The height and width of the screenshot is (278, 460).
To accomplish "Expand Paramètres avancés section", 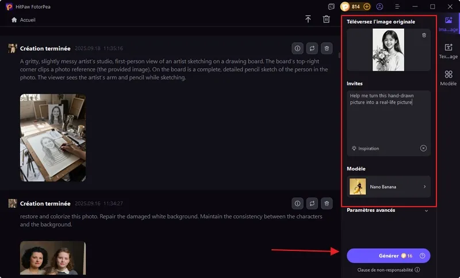I will [426, 211].
